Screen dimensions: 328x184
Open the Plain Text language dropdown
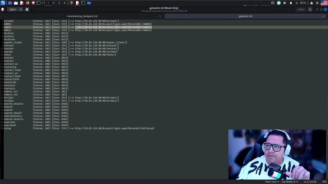[272, 182]
